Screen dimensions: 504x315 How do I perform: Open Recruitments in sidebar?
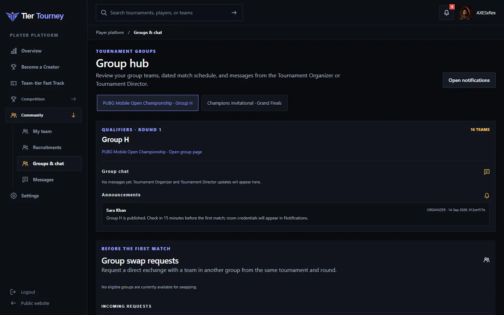(47, 147)
